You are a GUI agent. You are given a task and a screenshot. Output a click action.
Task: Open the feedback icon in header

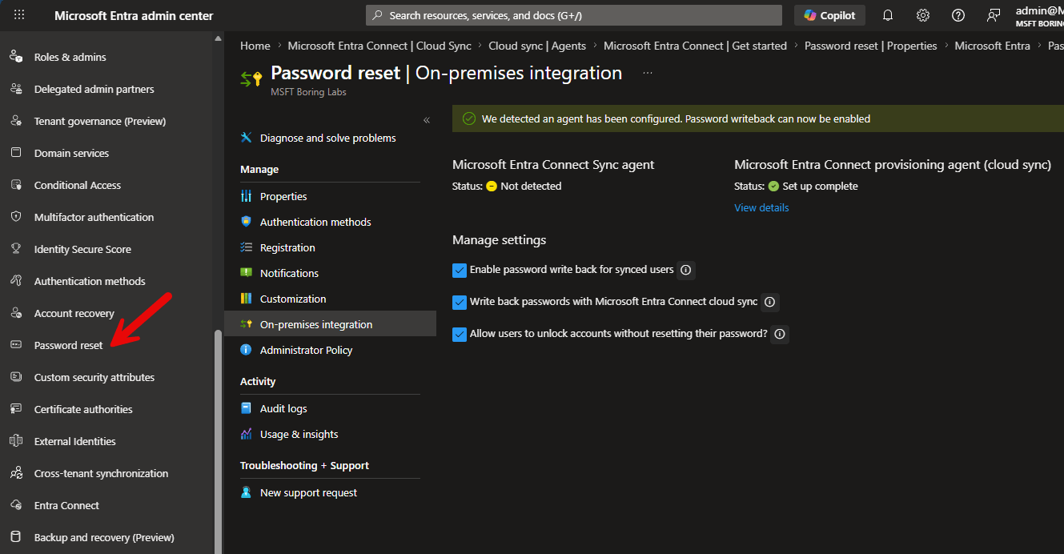click(994, 15)
